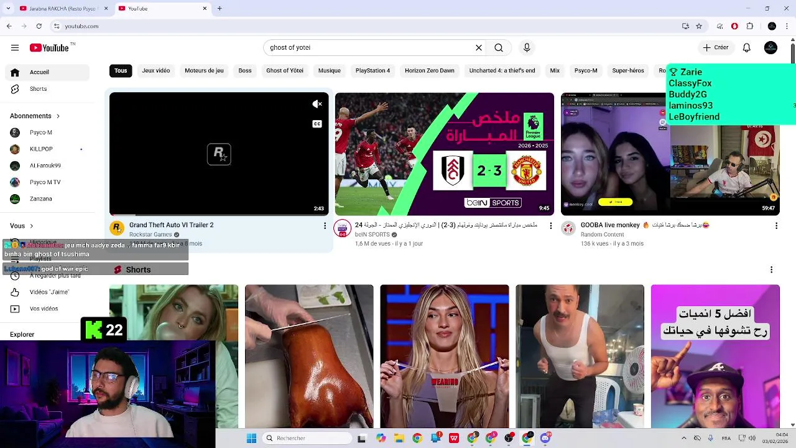This screenshot has width=796, height=448.
Task: Open options for GOOBA live monkey video
Action: tap(776, 226)
